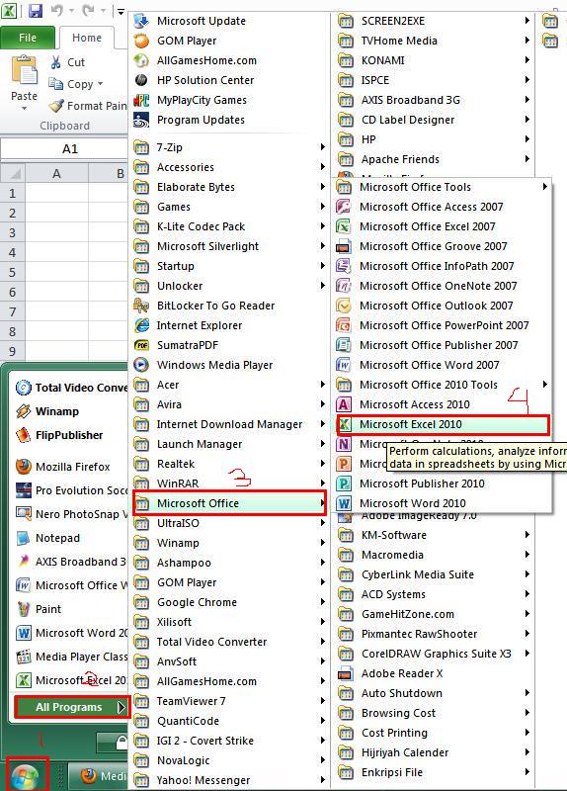Launch Microsoft Excel 2010 from Office submenu

(x=442, y=424)
